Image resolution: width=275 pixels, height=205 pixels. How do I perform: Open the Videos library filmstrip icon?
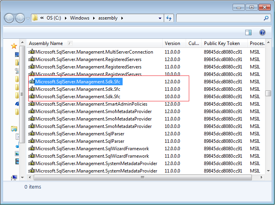click(x=17, y=161)
